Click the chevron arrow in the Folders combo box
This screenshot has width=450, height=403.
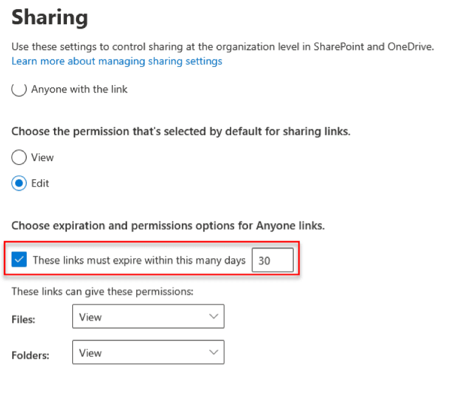[213, 353]
